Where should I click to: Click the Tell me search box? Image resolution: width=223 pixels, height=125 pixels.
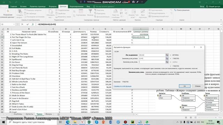[x=104, y=6]
